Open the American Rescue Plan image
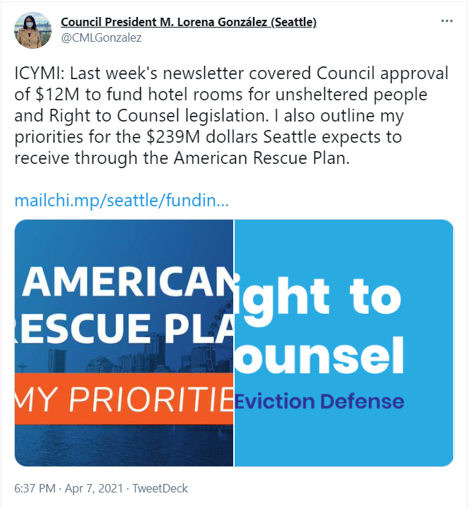This screenshot has width=470, height=508. (x=124, y=343)
